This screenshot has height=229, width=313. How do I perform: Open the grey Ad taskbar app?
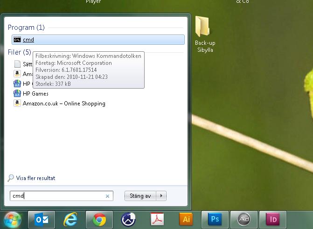point(244,220)
